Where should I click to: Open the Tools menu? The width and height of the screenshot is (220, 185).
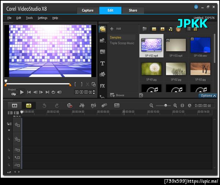click(x=29, y=18)
